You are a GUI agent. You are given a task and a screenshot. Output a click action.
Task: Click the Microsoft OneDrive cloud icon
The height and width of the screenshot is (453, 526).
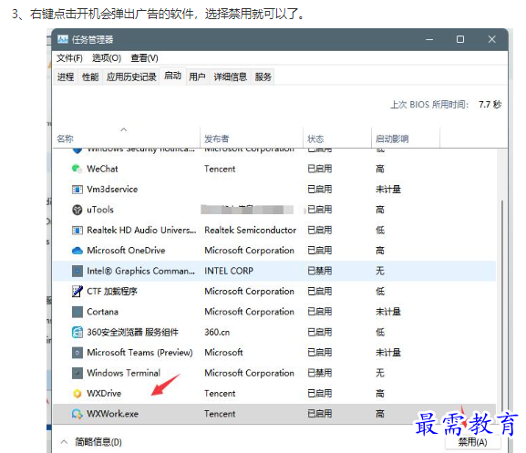[77, 251]
